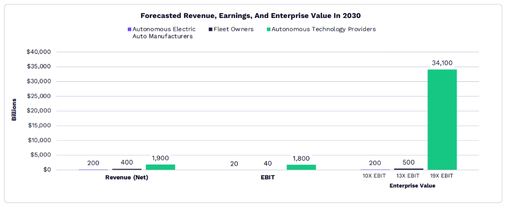Select the green Revenue (Net) bar
The image size is (511, 205).
pos(160,167)
